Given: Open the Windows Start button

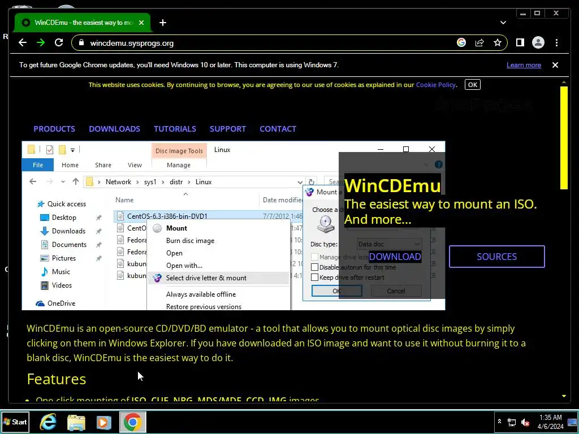Looking at the screenshot, I should point(15,422).
